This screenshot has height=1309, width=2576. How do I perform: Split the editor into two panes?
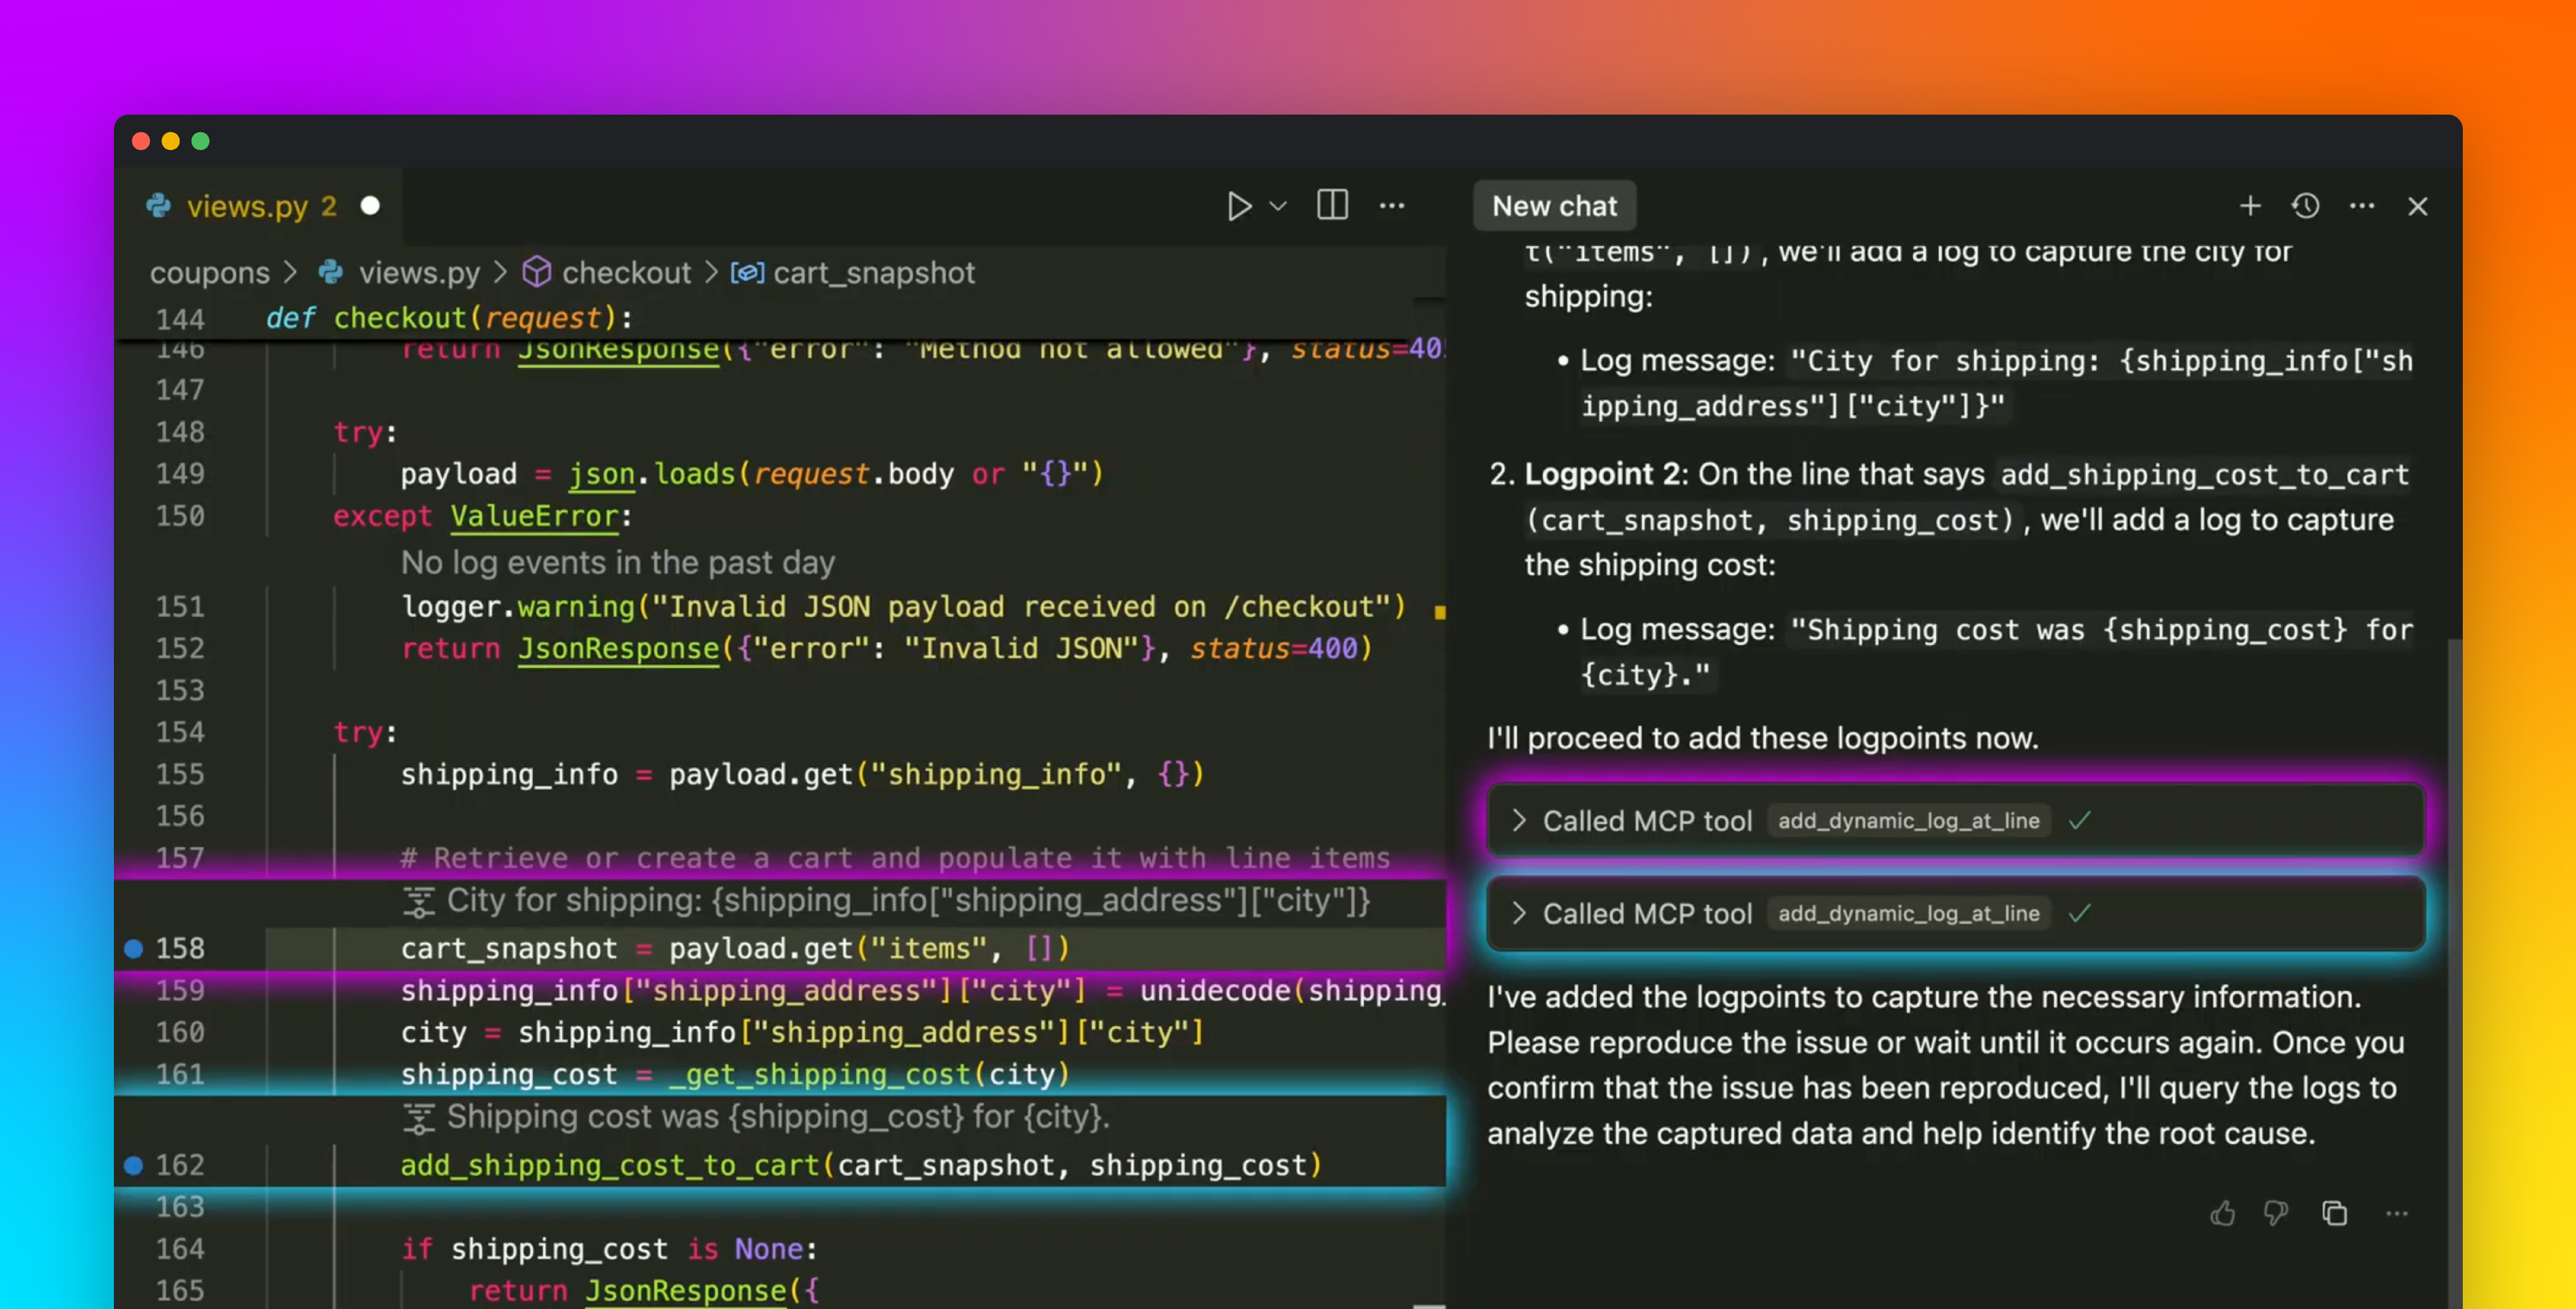click(1332, 206)
